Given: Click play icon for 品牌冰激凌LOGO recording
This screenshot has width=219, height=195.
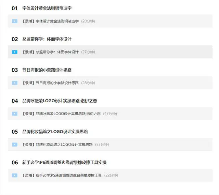Looking at the screenshot, I should (15, 114).
